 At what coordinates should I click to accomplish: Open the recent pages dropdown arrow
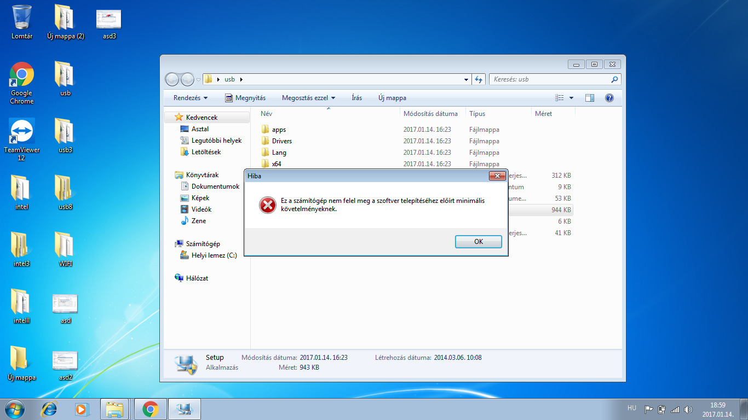tap(198, 80)
